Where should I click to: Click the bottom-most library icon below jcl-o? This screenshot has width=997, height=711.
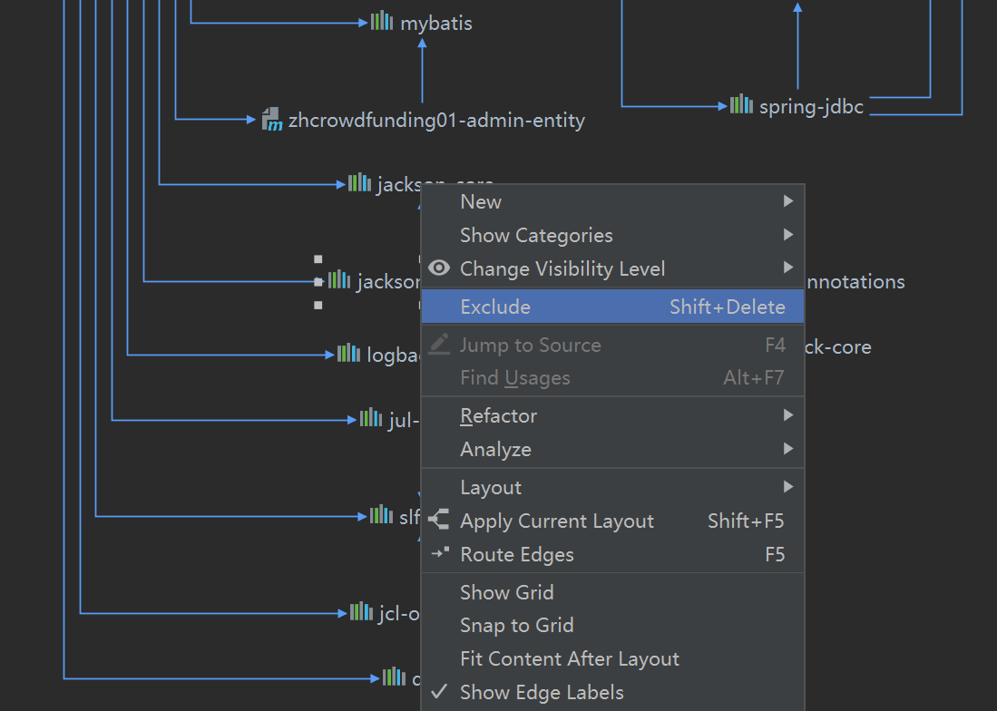pos(394,677)
